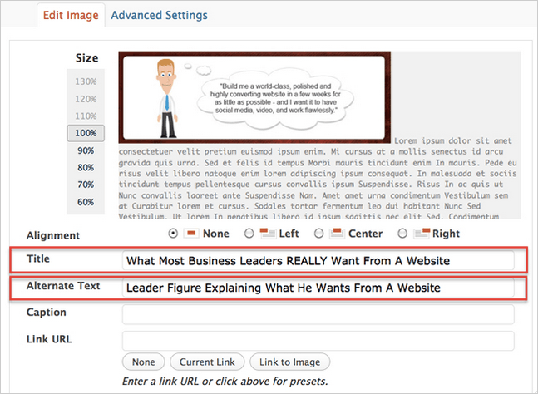Focus the Title text field
This screenshot has width=538, height=394.
(x=318, y=261)
